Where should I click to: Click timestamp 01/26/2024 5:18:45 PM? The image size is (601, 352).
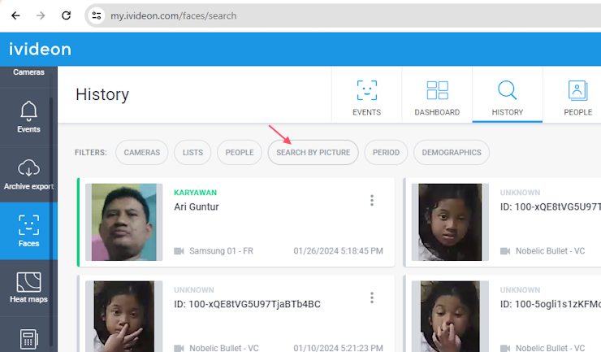click(338, 251)
